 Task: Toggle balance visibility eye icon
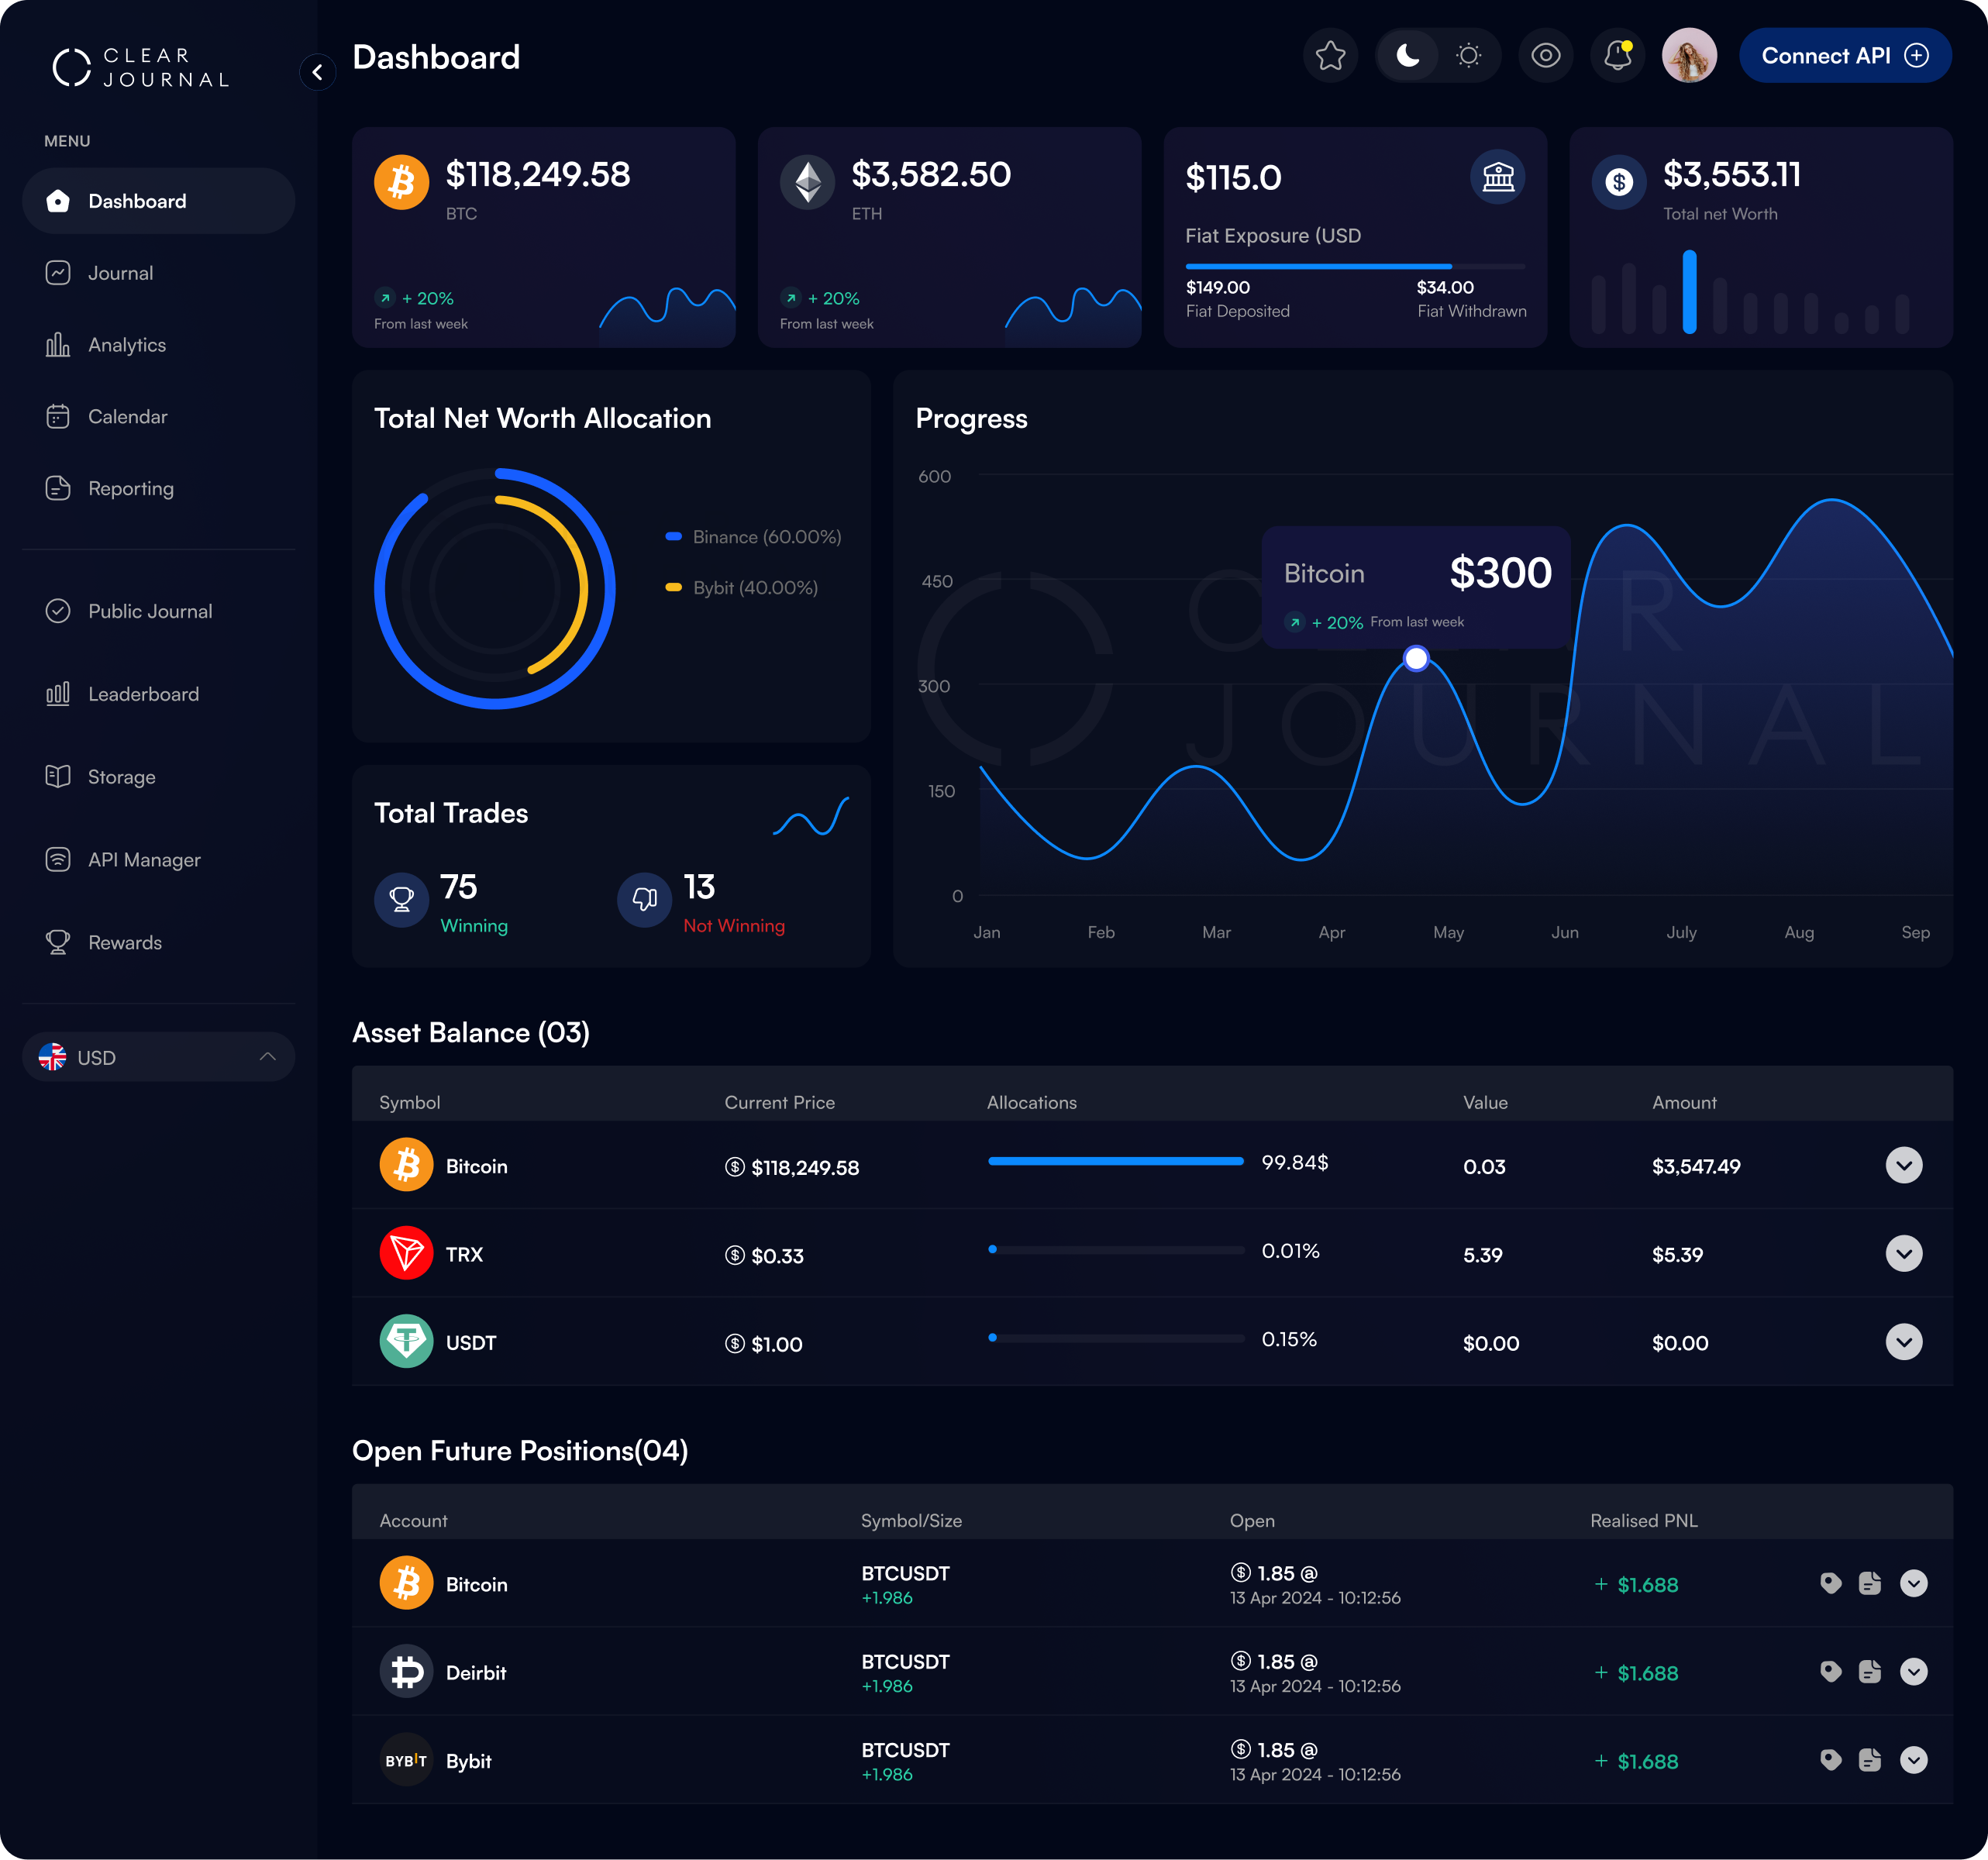[x=1545, y=56]
